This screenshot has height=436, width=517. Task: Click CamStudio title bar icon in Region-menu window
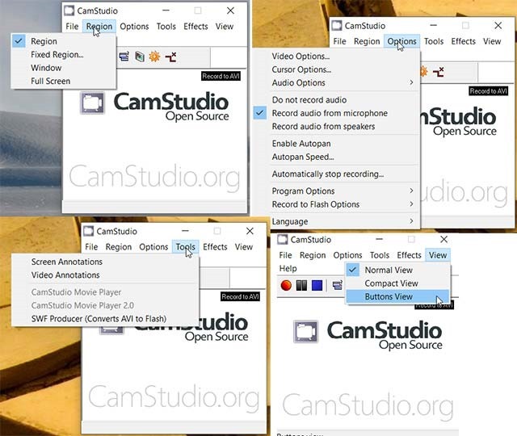tap(69, 10)
